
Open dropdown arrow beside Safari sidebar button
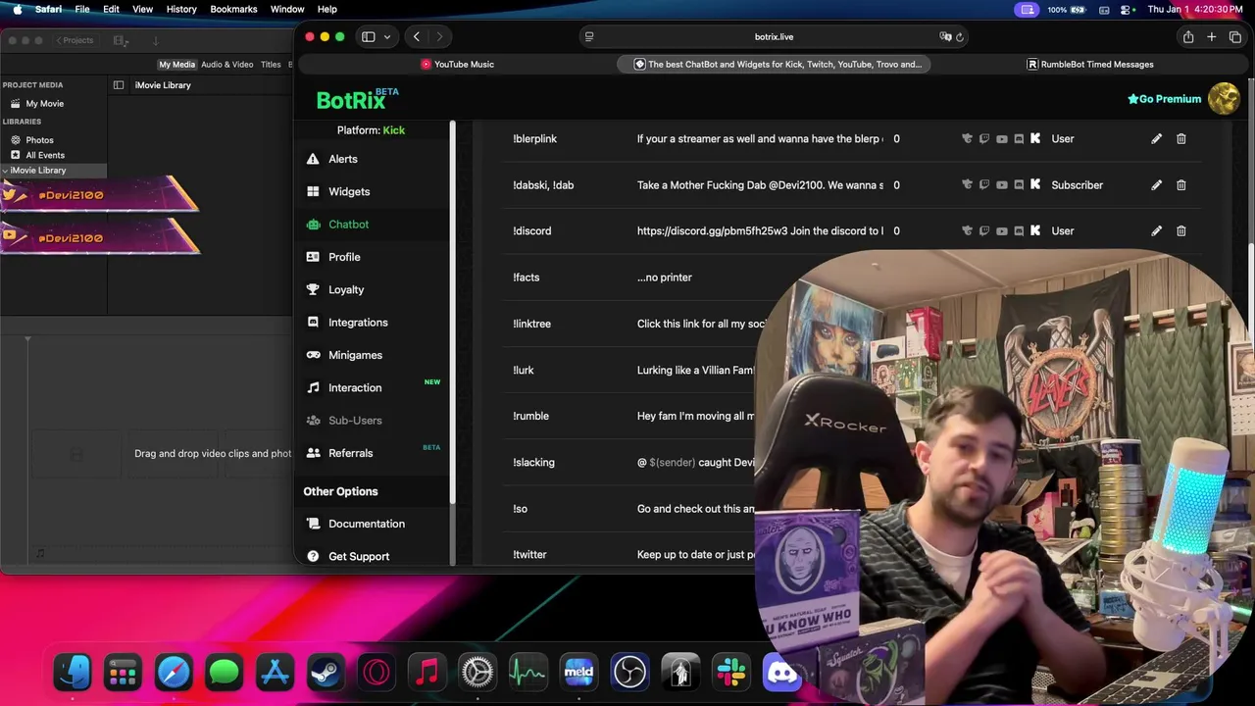pos(387,36)
